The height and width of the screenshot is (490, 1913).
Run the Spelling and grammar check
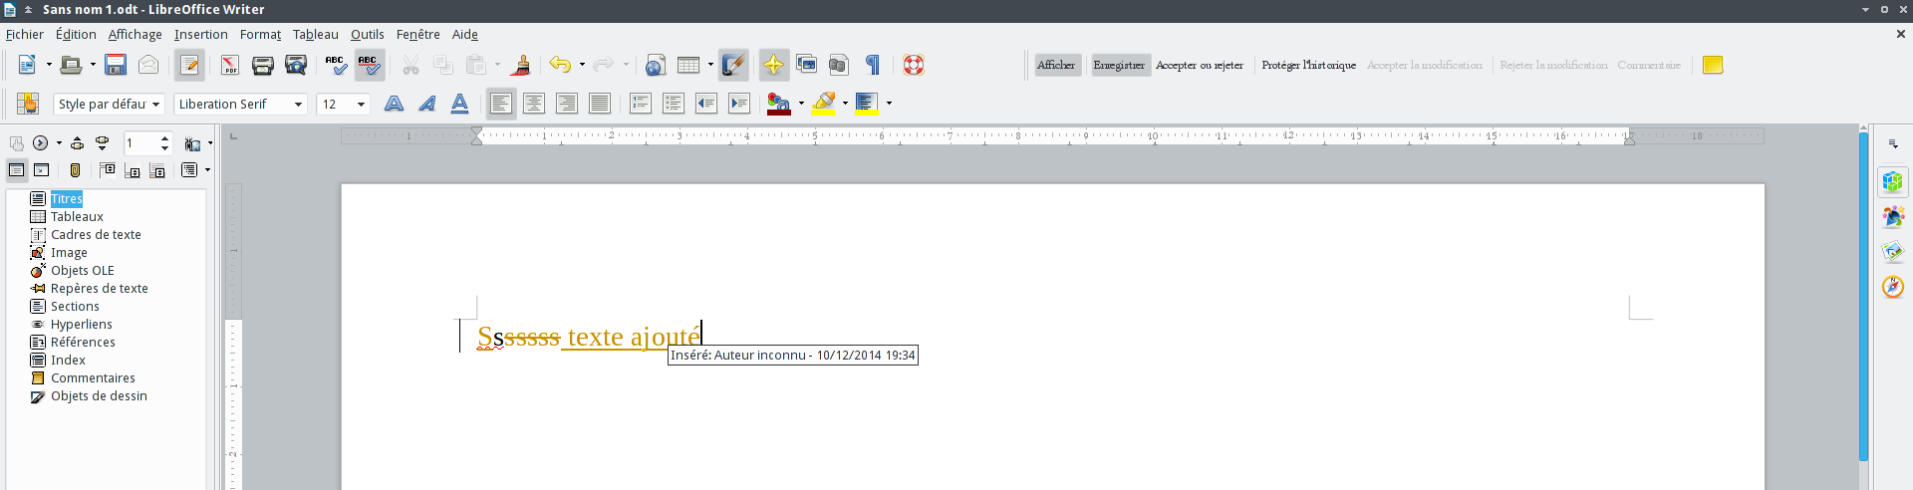[337, 65]
